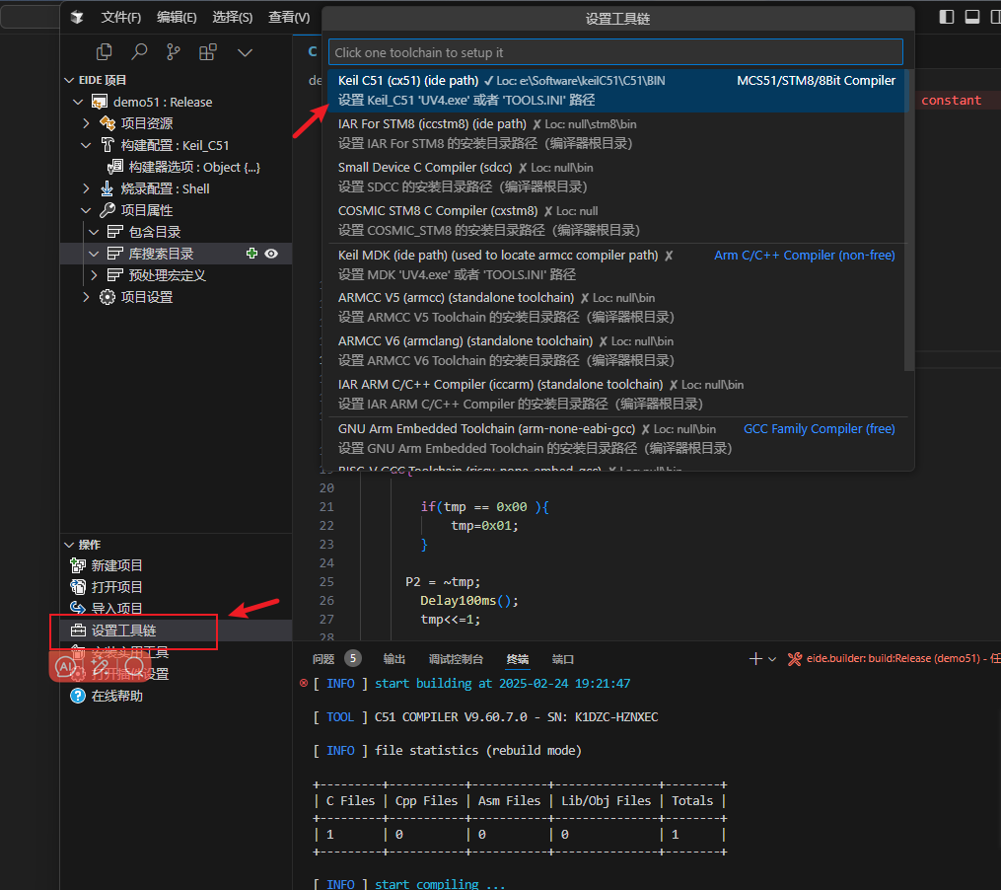Open the 查看(V) menu

click(x=289, y=17)
